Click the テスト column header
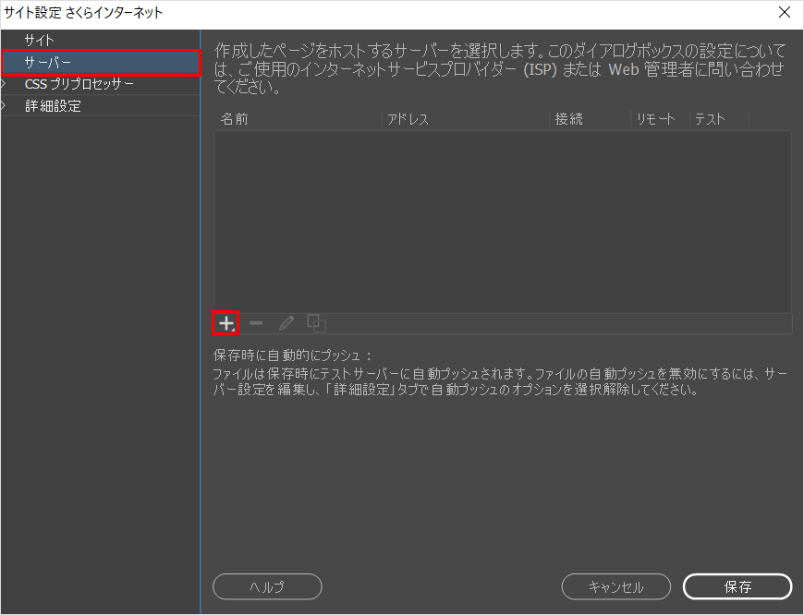 [x=710, y=119]
